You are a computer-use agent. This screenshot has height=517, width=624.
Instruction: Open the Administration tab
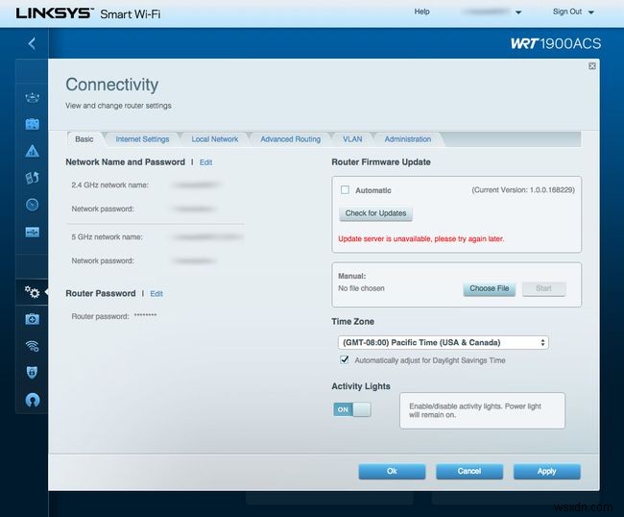(408, 139)
